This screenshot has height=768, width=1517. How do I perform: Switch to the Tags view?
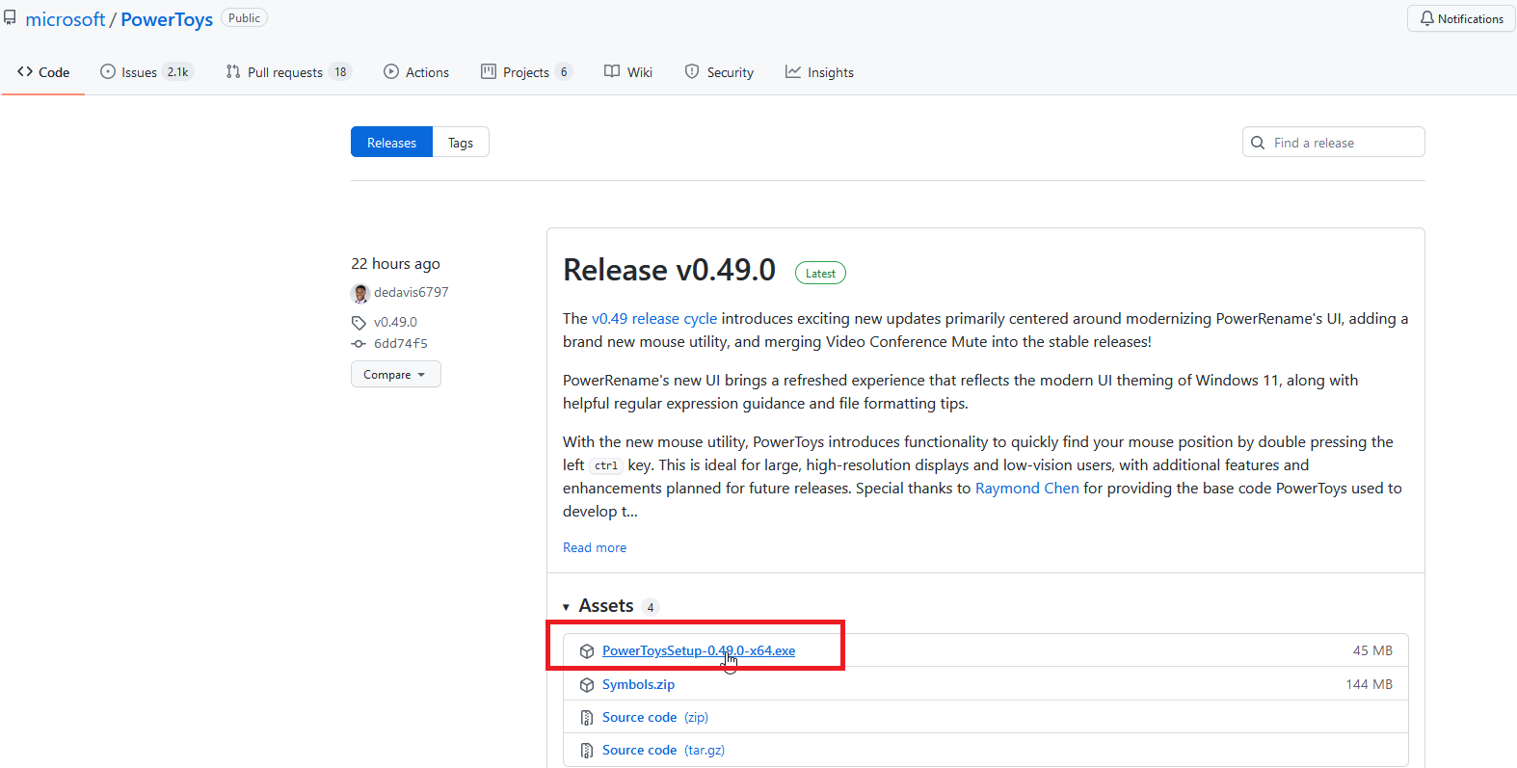(461, 143)
